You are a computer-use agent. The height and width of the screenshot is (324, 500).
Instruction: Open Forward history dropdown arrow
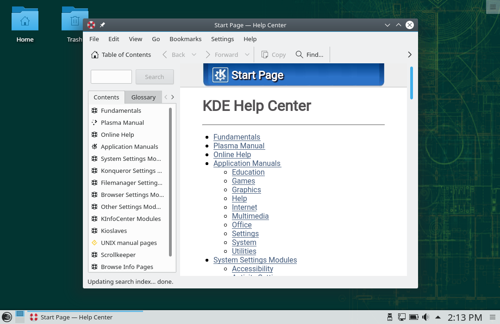pyautogui.click(x=247, y=55)
